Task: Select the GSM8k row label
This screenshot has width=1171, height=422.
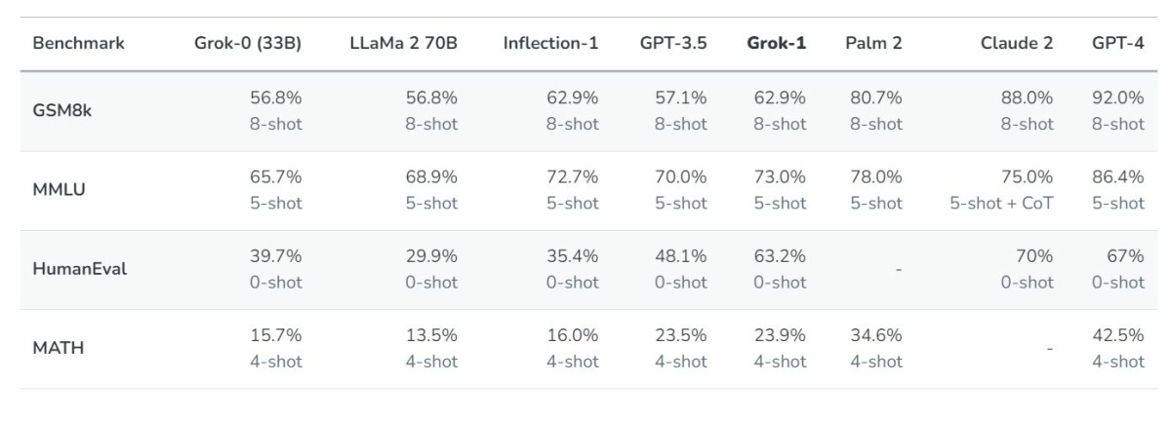Action: [x=62, y=111]
